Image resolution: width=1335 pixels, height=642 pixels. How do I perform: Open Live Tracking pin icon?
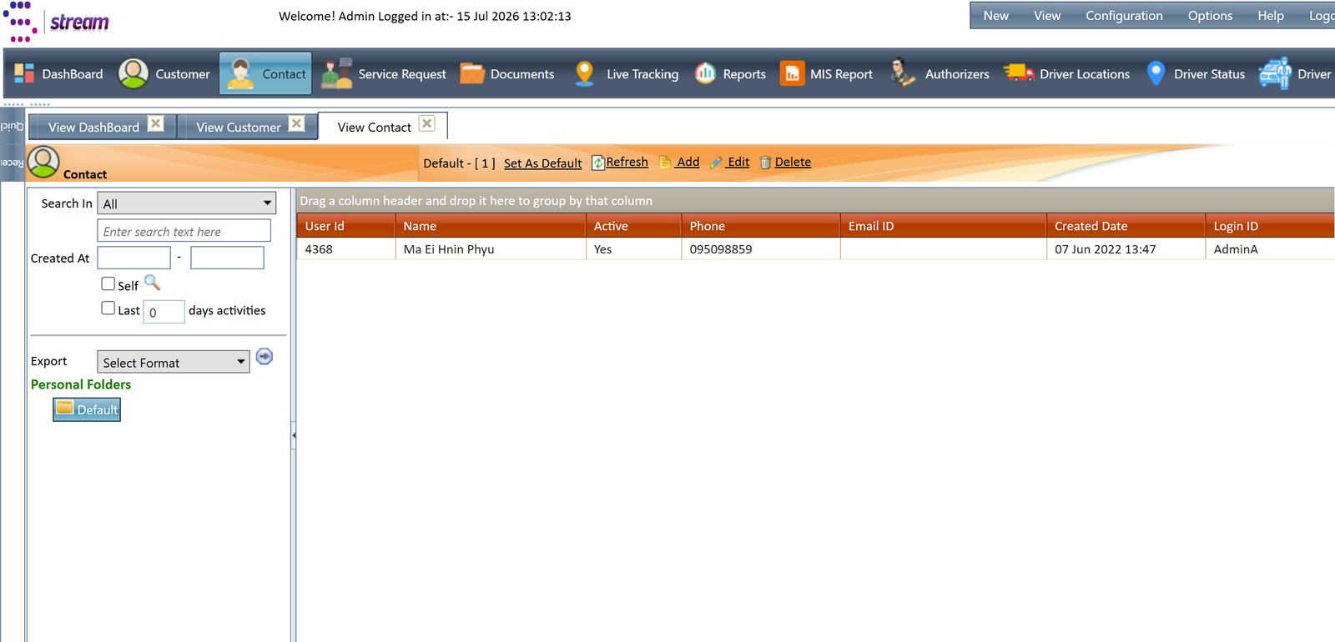[x=585, y=73]
